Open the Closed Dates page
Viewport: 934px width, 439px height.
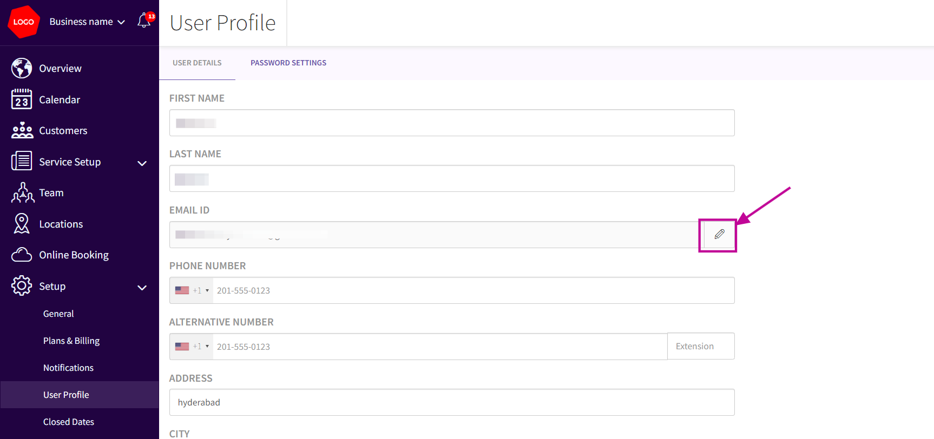(x=69, y=422)
